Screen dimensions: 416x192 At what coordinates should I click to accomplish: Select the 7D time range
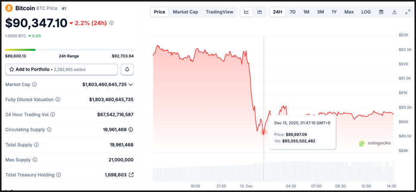point(293,12)
